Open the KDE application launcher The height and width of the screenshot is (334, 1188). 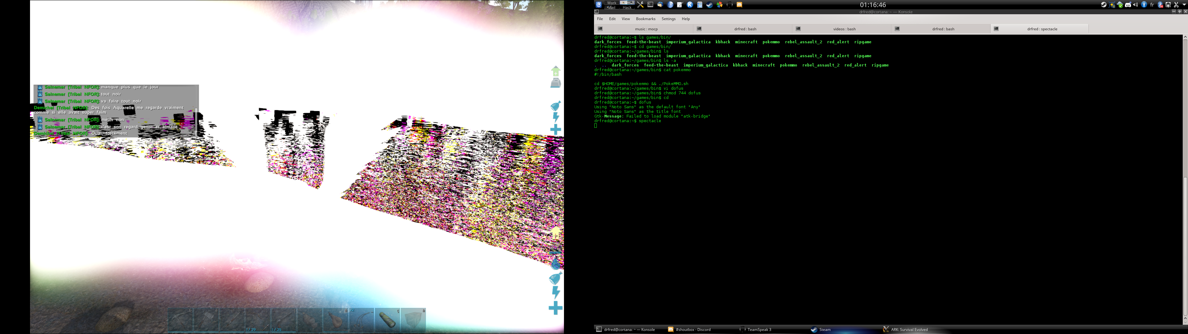(x=599, y=5)
